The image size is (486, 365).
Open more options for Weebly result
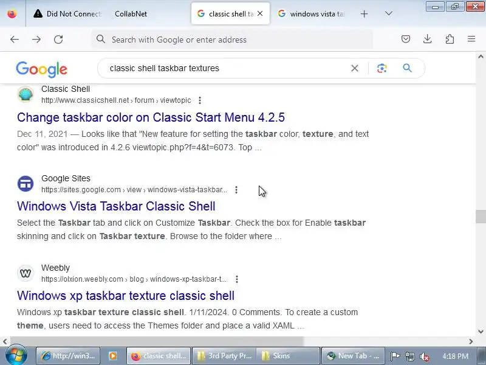[237, 279]
